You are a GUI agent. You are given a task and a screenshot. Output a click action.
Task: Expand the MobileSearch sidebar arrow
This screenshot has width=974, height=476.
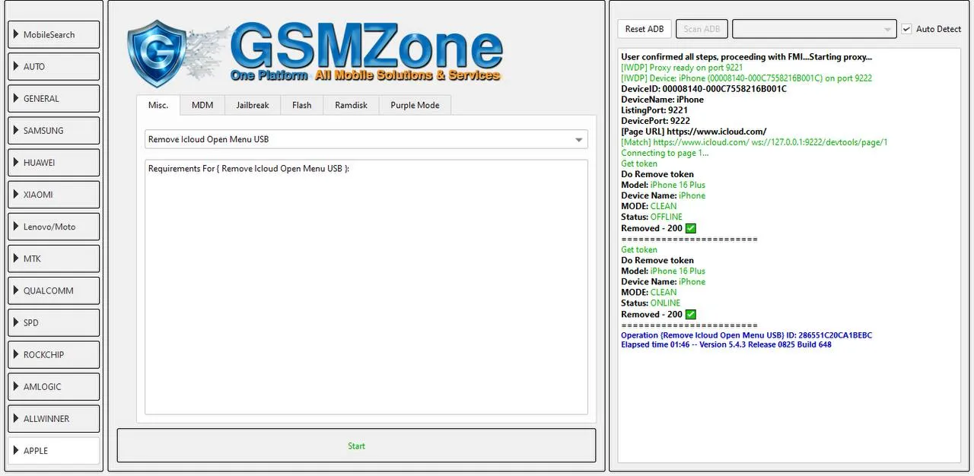(16, 34)
